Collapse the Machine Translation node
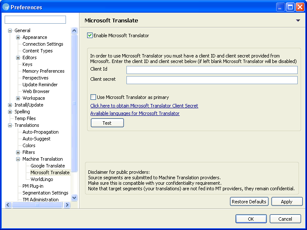307x230 pixels. click(x=18, y=159)
